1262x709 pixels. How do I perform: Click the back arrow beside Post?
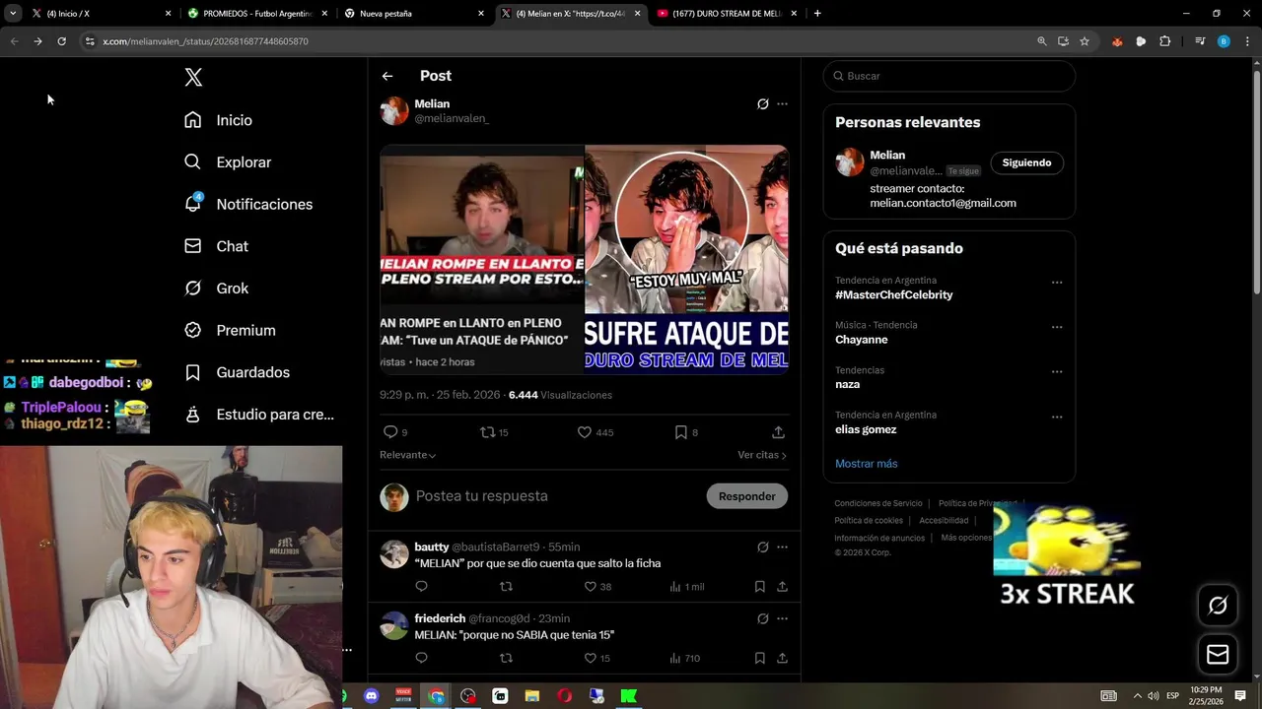coord(387,76)
